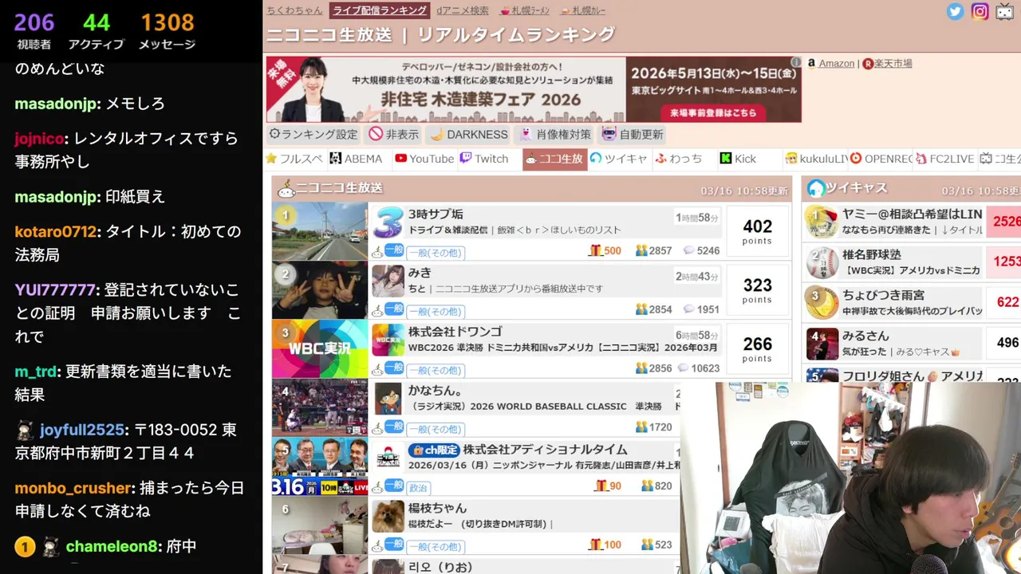Open the Instagram icon link
1021x574 pixels.
pos(980,11)
